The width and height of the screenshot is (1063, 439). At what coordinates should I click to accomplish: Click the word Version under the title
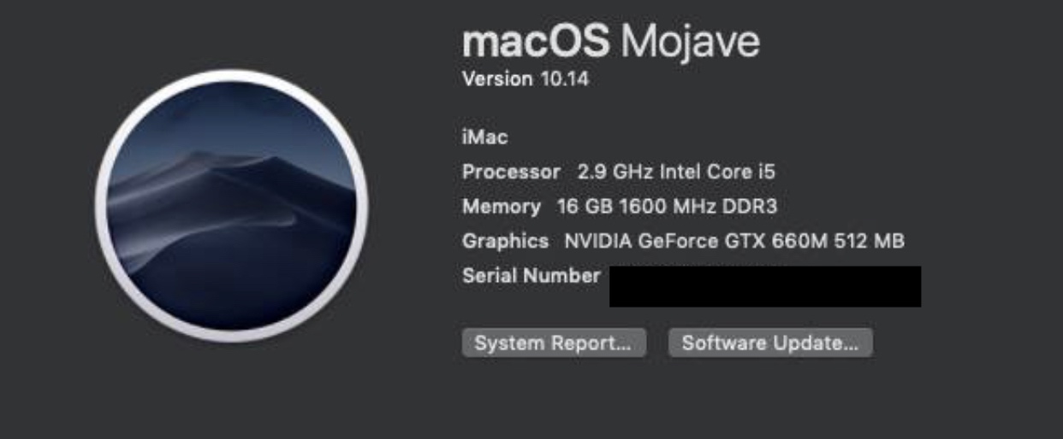click(497, 79)
